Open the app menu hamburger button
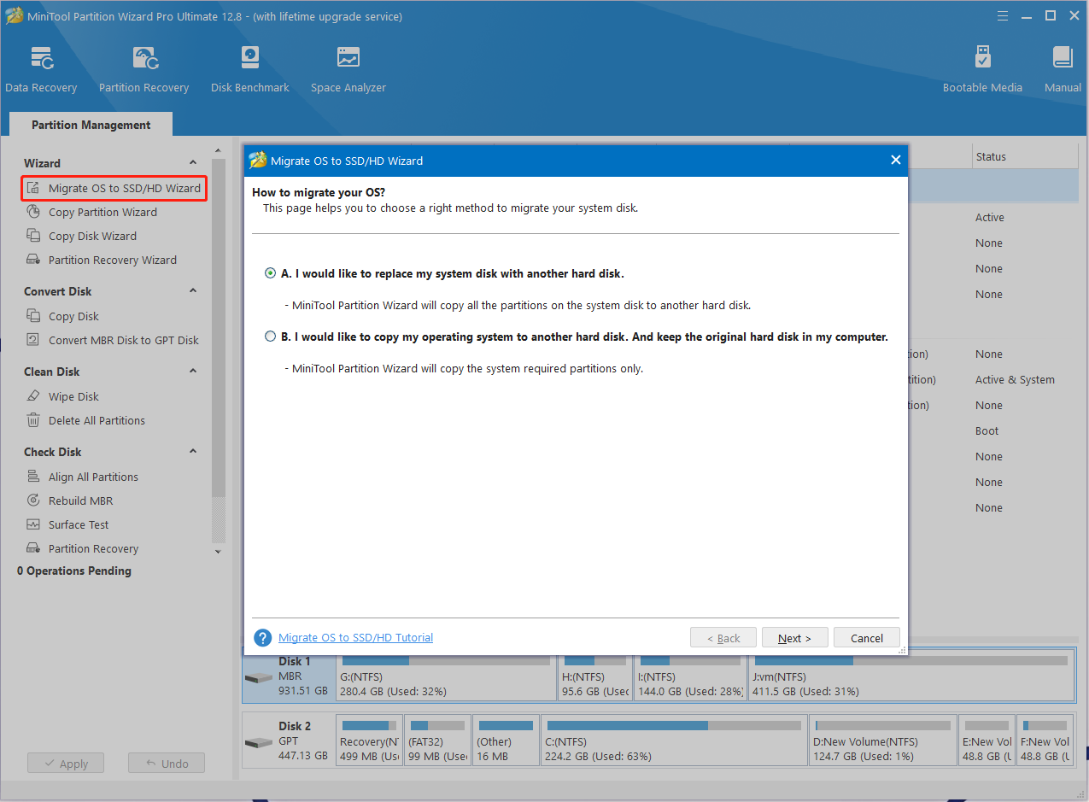 tap(1003, 15)
